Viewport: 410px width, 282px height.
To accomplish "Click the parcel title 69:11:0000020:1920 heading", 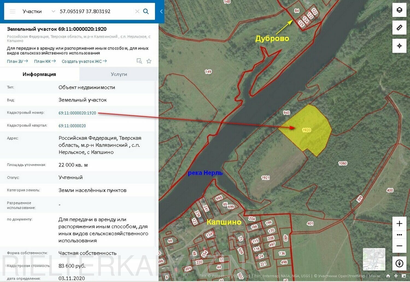I will (57, 29).
